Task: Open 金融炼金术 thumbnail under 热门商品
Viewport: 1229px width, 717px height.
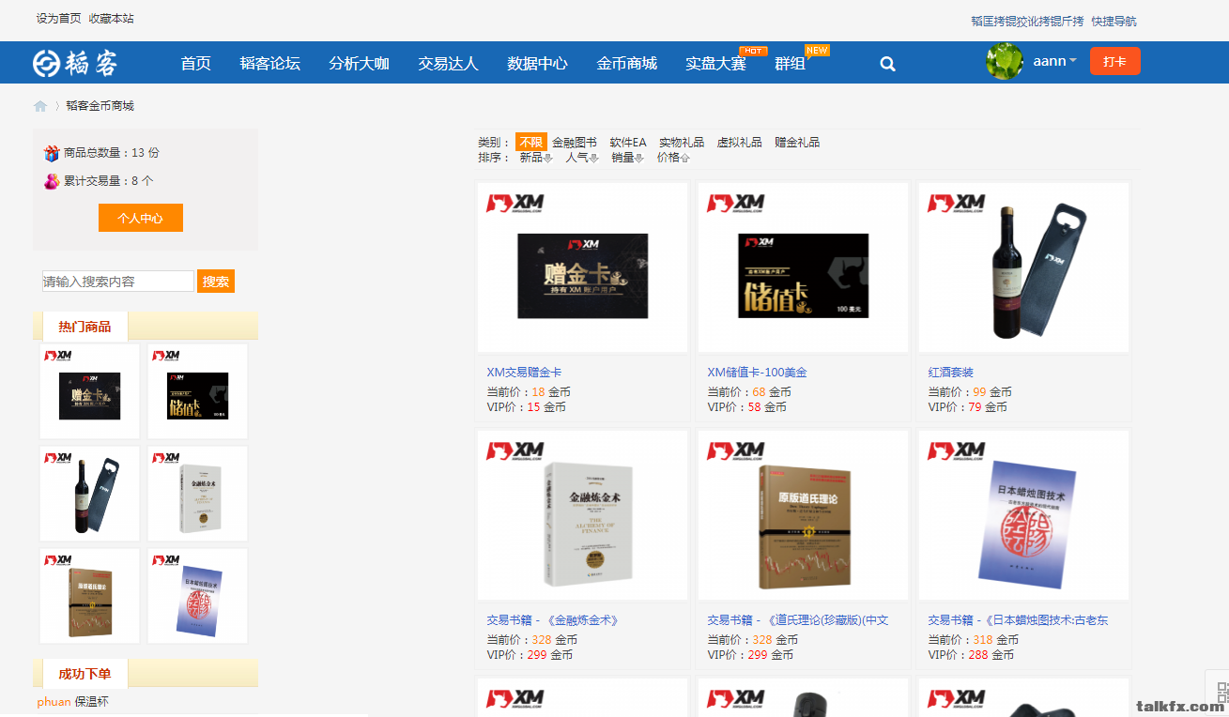Action: 198,494
